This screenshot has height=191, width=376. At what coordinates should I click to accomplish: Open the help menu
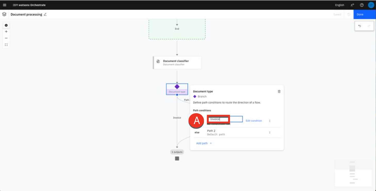pos(362,5)
